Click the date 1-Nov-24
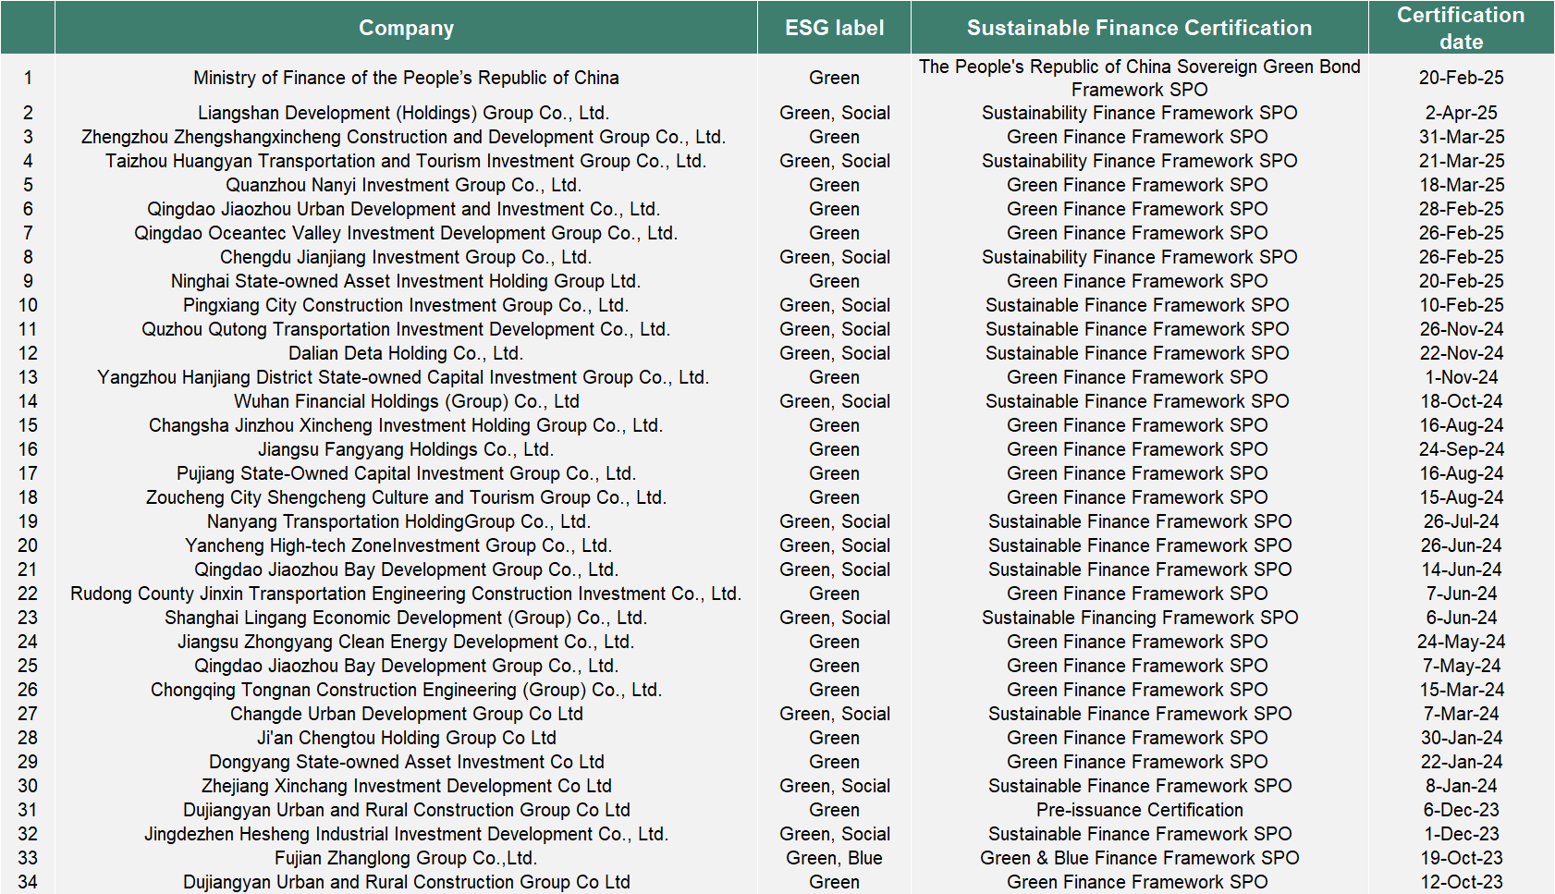Viewport: 1555px width, 894px height. click(1461, 377)
